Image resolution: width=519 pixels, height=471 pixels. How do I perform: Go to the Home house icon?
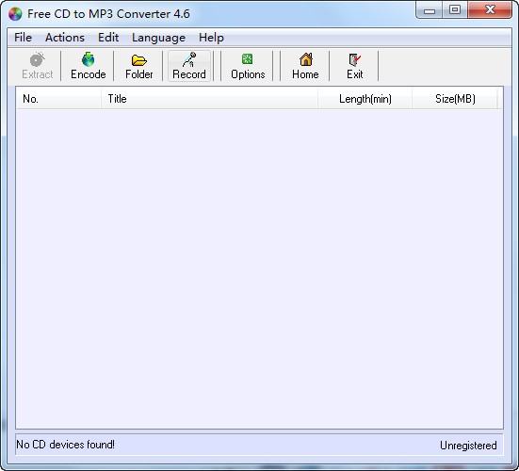306,59
